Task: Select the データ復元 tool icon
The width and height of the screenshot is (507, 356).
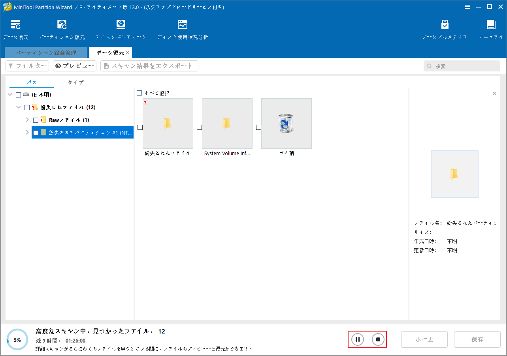Action: point(16,24)
